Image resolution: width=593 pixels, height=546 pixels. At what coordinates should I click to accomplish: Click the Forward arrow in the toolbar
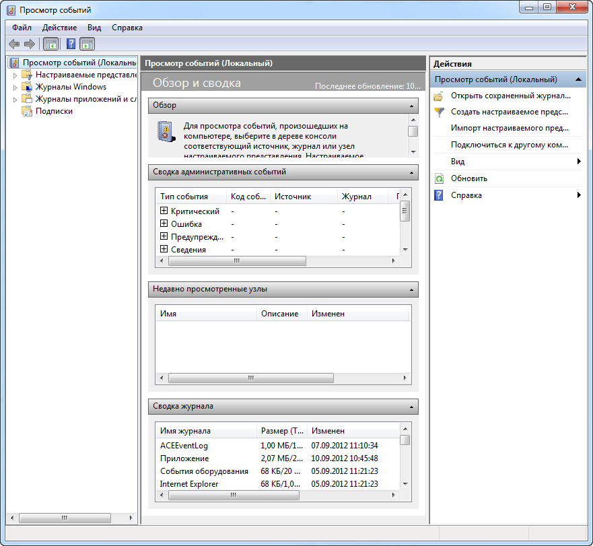[x=29, y=44]
